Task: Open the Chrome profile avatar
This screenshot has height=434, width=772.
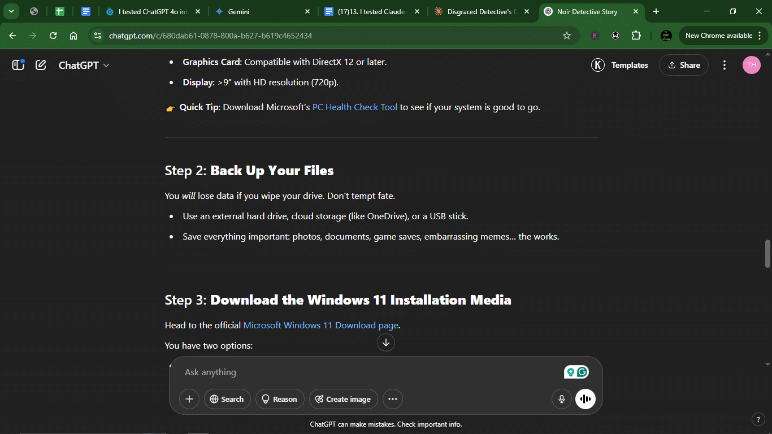Action: (x=666, y=36)
